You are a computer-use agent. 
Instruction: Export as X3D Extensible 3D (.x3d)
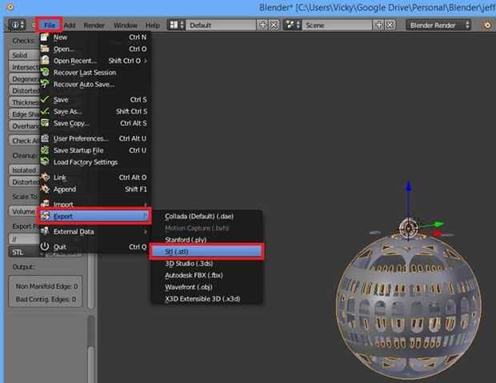click(x=207, y=299)
